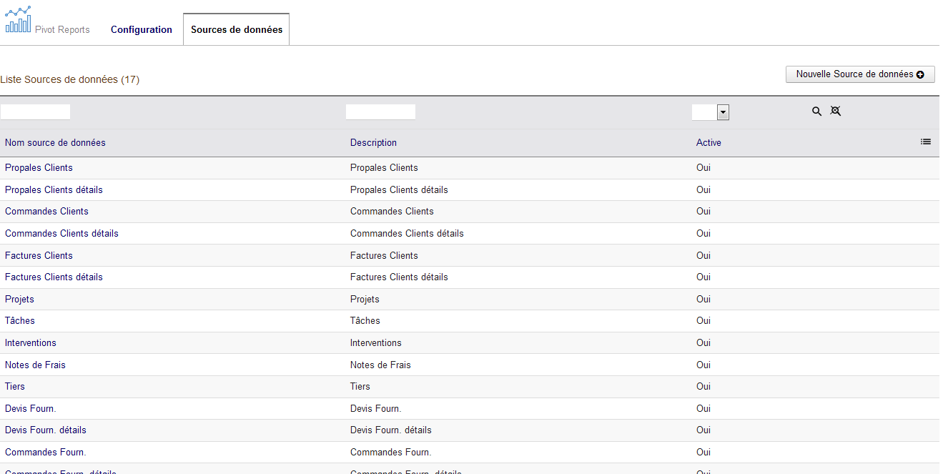The image size is (948, 474).
Task: Click the magnifier search icon
Action: click(816, 112)
